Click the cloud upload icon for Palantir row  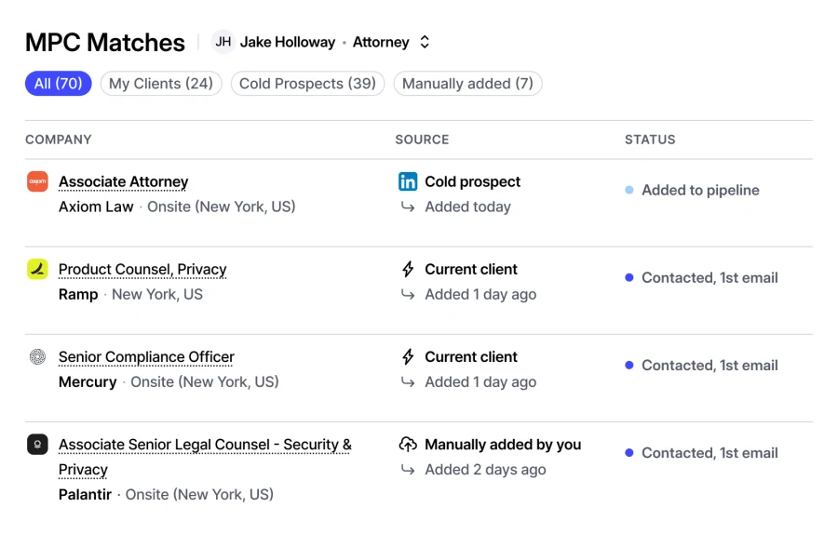point(408,445)
